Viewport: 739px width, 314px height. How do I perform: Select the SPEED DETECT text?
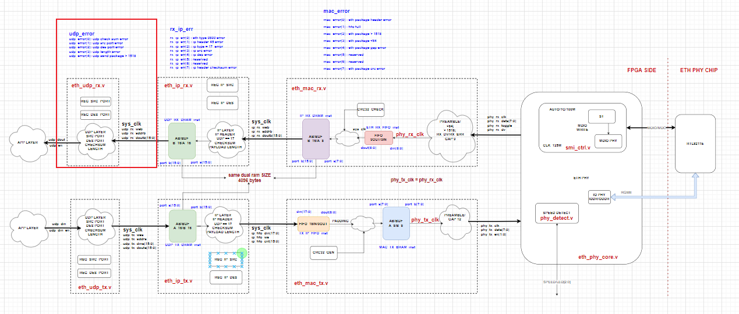click(556, 213)
